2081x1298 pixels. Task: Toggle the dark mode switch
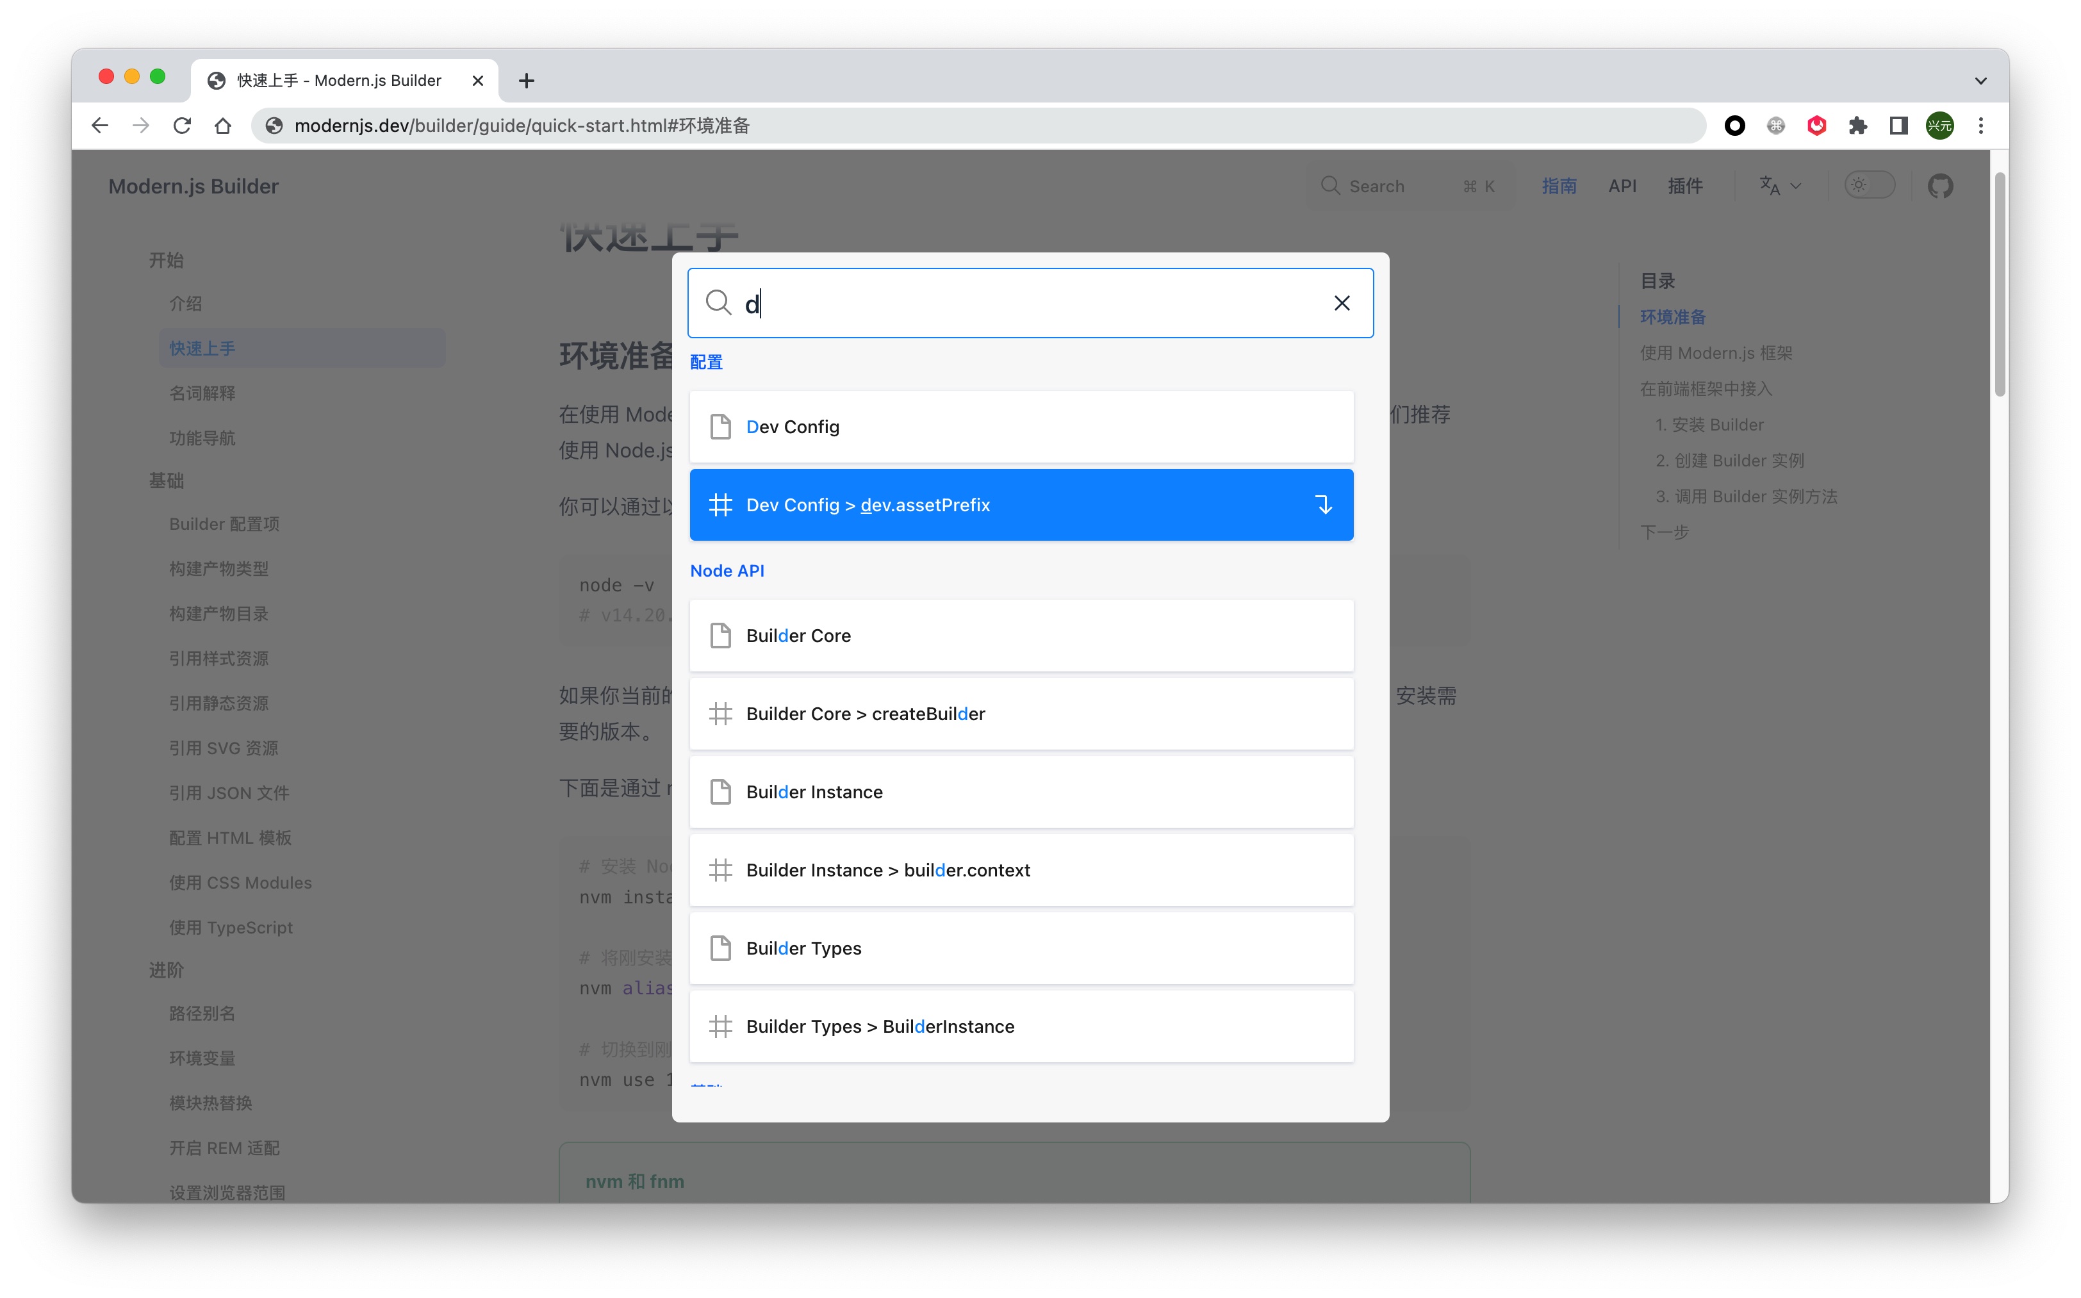[1869, 185]
